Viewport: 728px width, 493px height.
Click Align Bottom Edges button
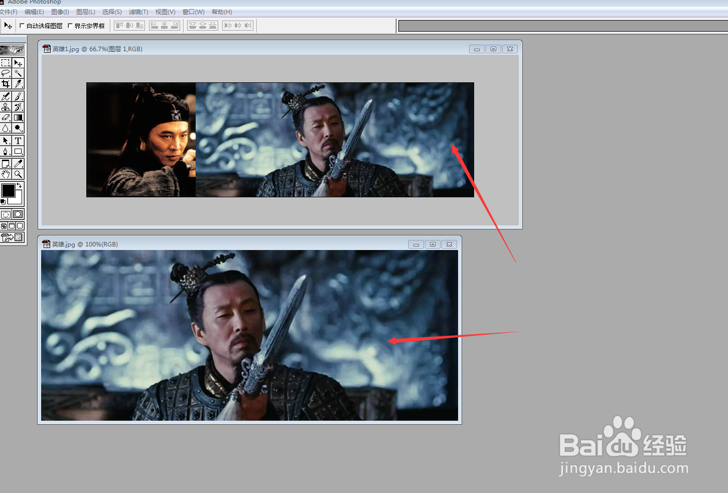[x=139, y=26]
